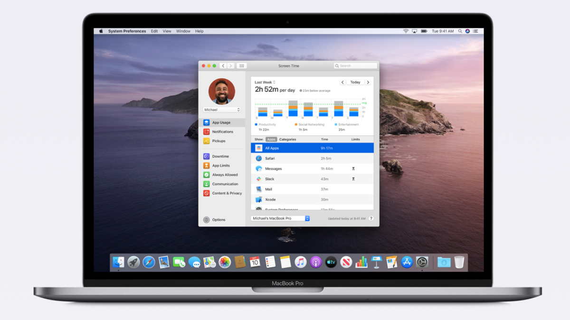Click the Today button

coord(355,82)
